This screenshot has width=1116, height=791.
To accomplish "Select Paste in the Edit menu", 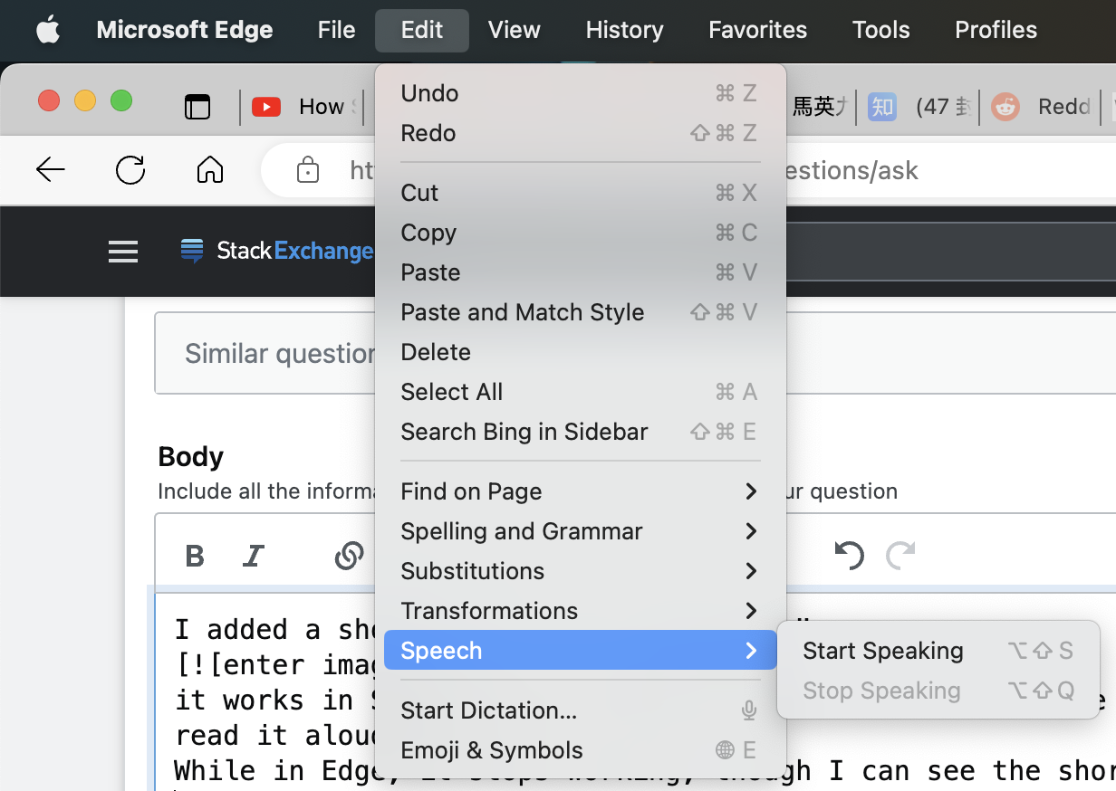I will click(x=581, y=272).
